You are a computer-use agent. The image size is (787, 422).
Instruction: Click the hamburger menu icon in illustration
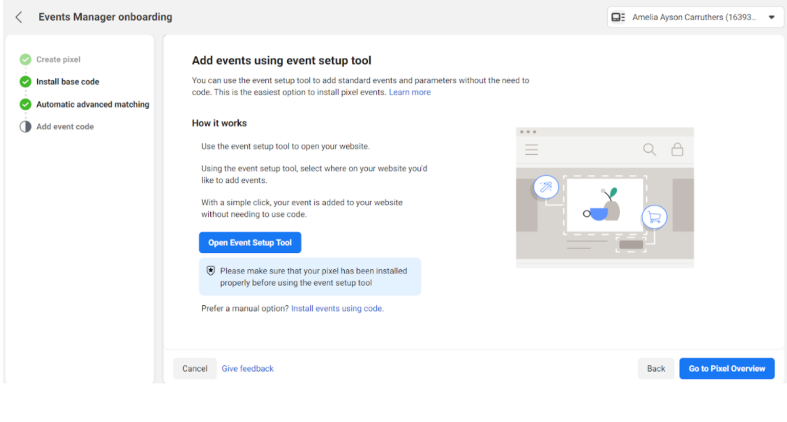pos(532,149)
